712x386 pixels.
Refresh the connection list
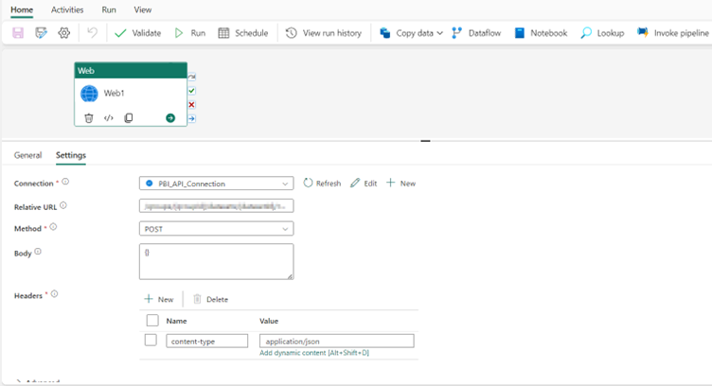click(x=322, y=184)
